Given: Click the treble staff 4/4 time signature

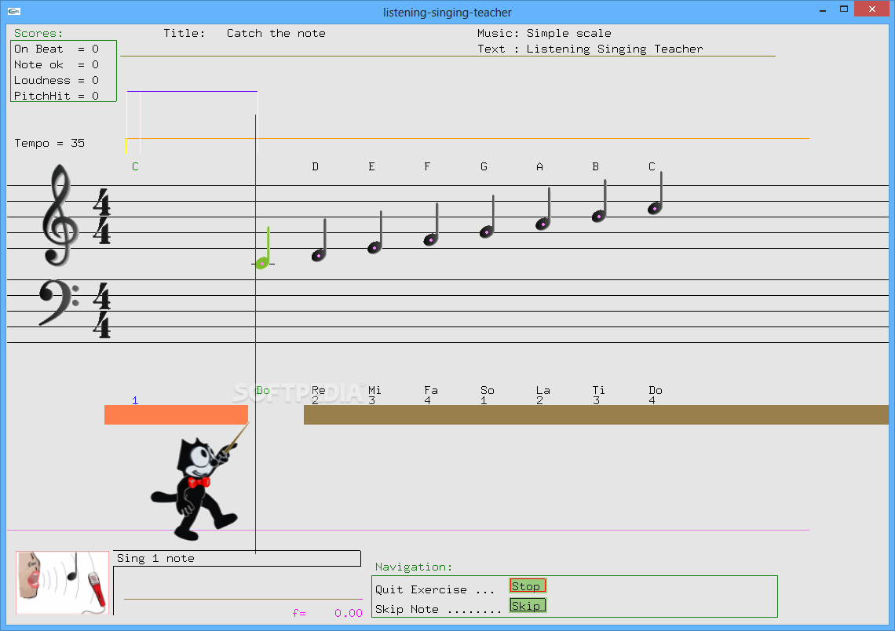Looking at the screenshot, I should pos(101,217).
